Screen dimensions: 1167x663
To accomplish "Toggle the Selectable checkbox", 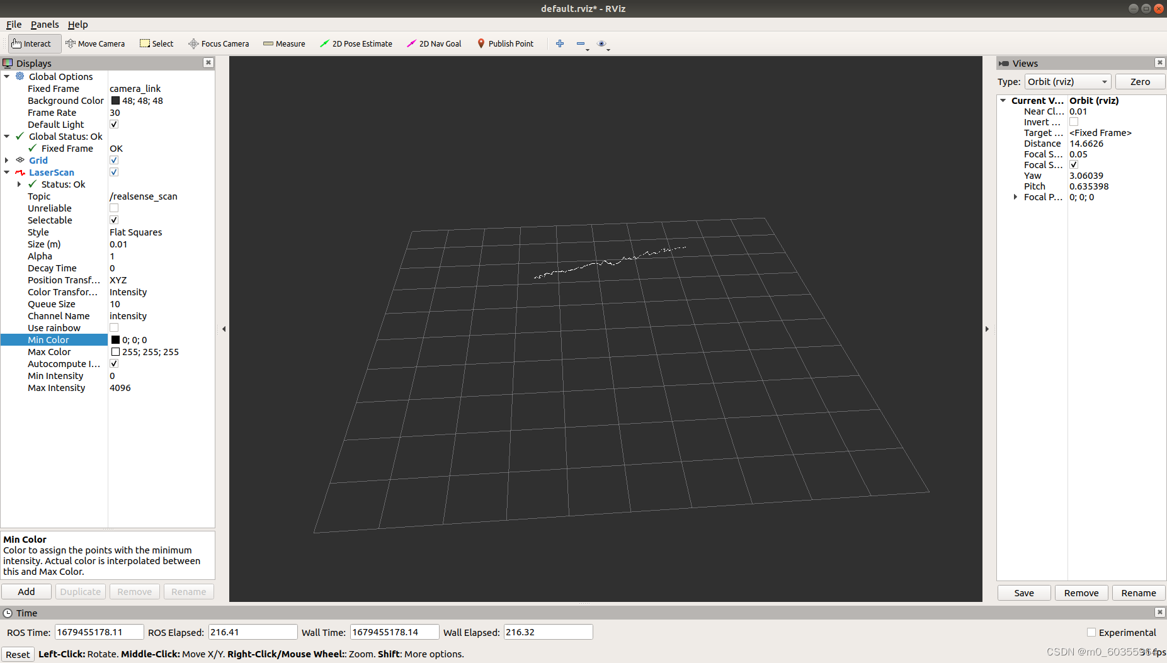I will point(114,220).
